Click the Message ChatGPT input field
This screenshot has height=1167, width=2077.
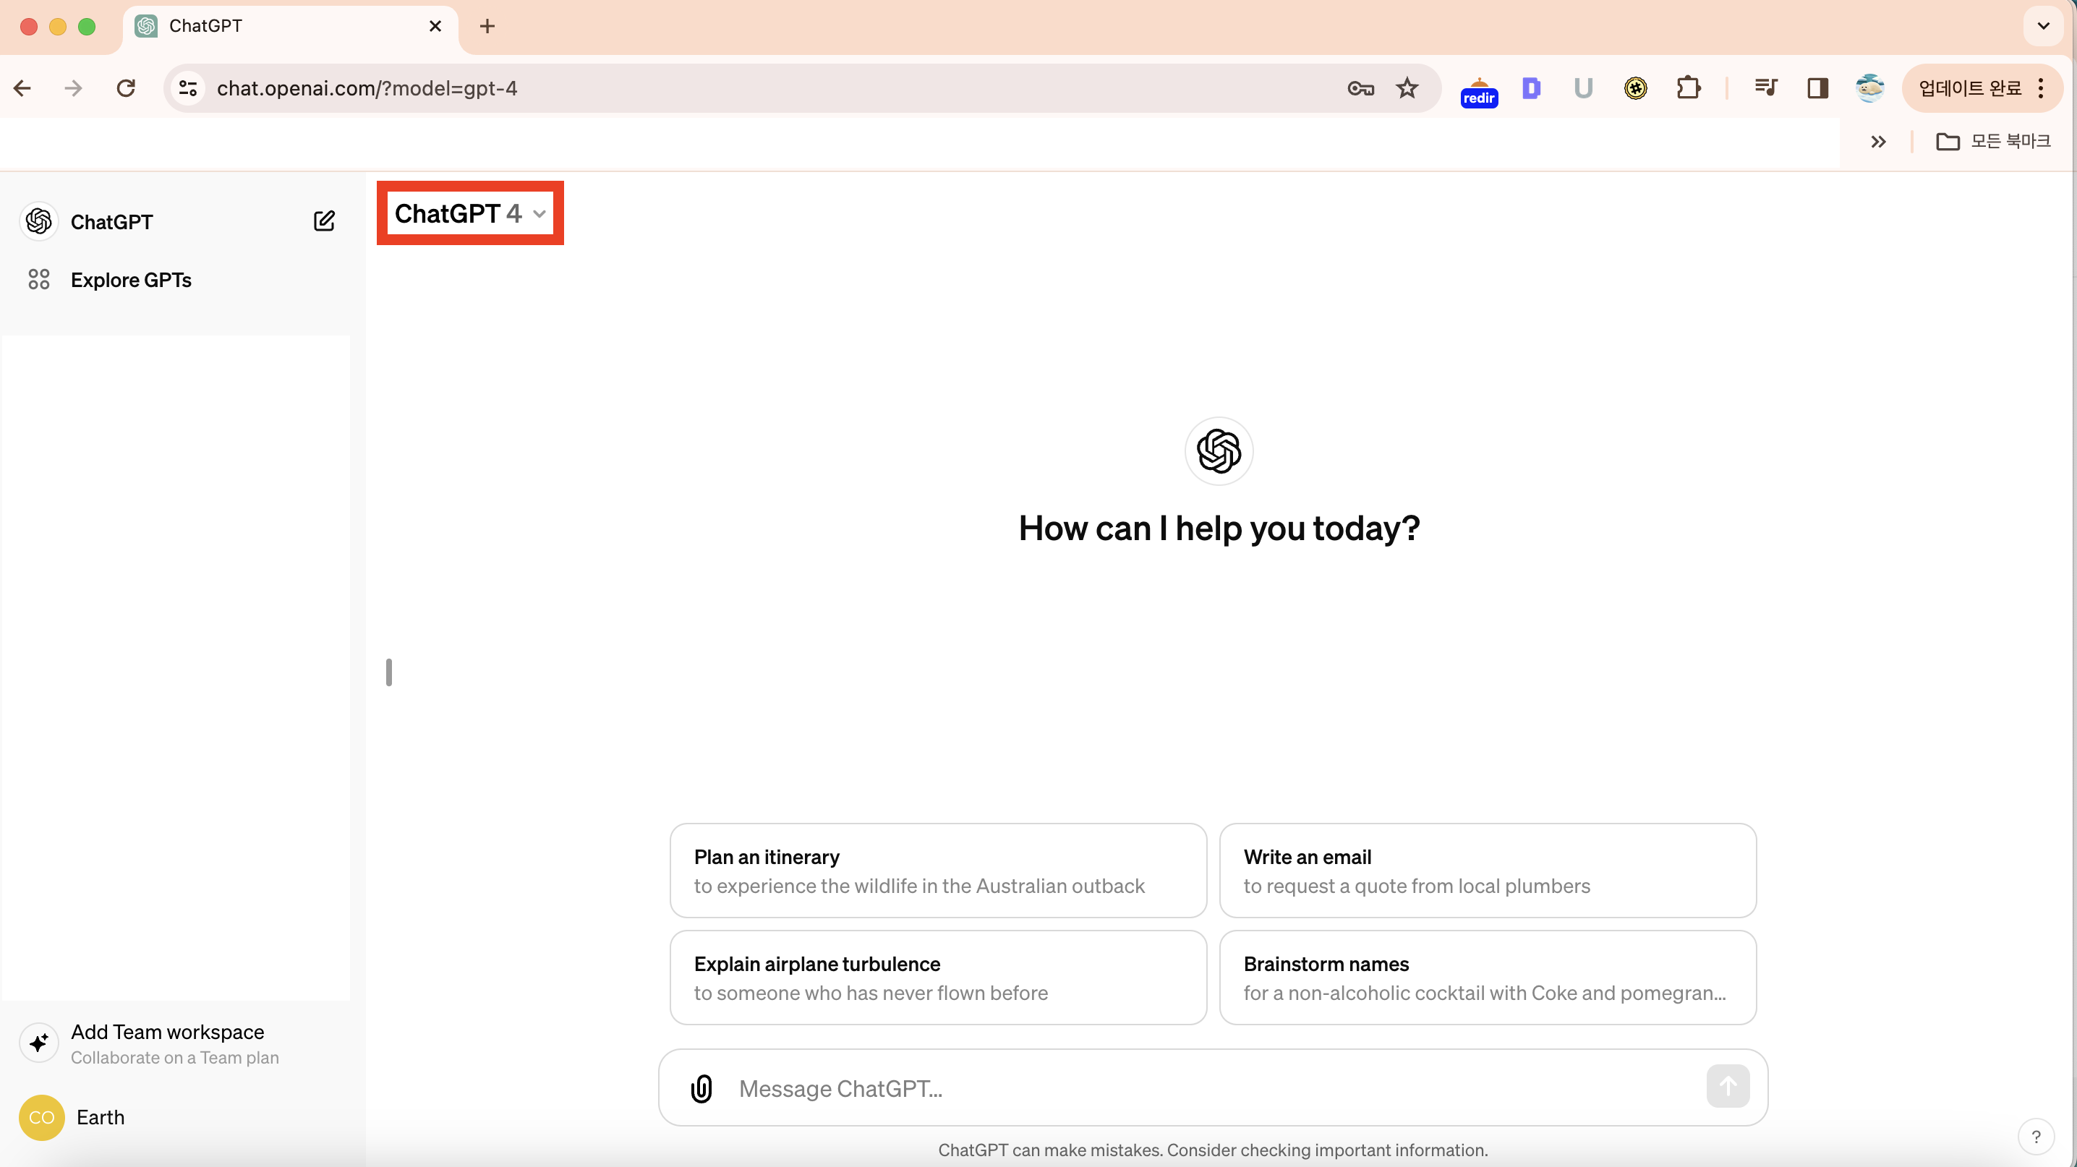point(1209,1088)
